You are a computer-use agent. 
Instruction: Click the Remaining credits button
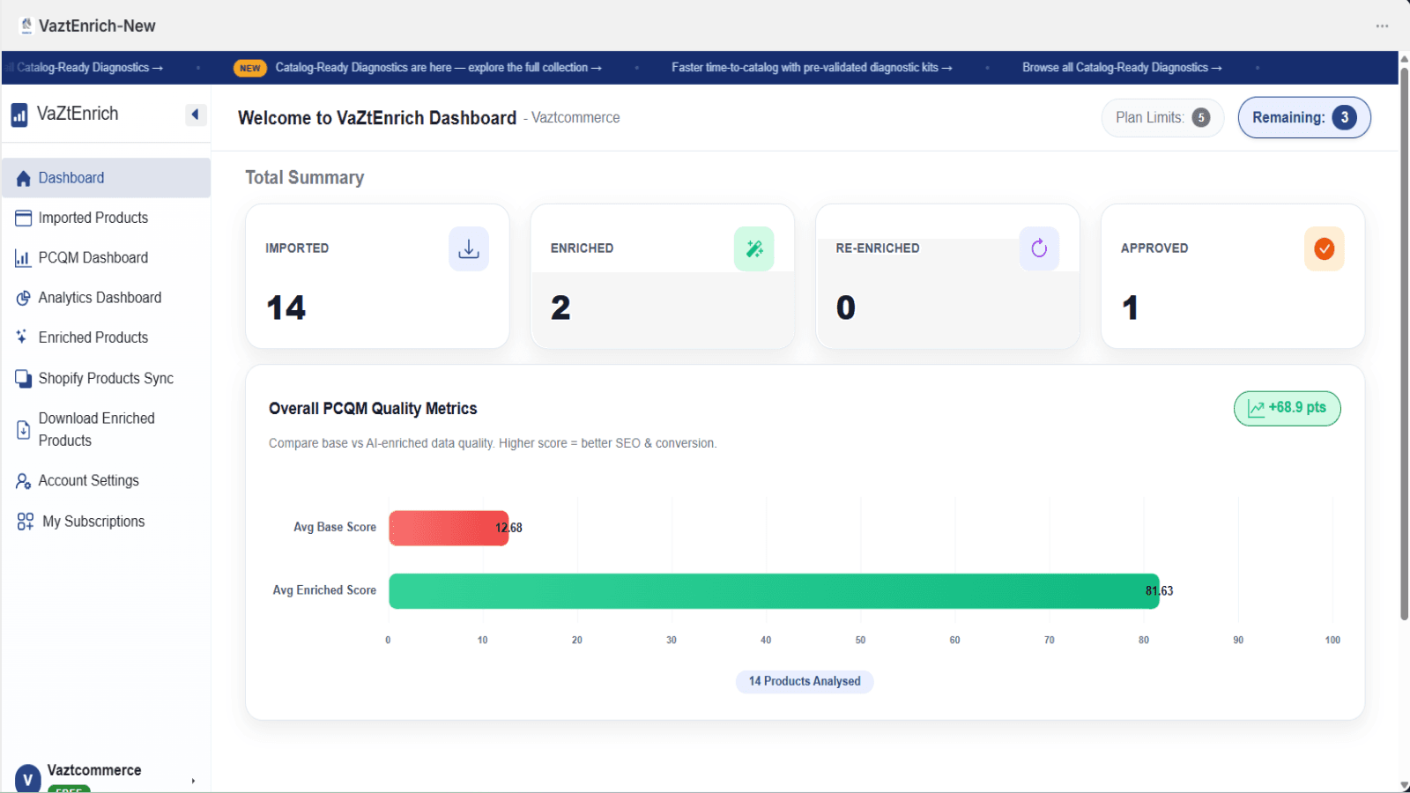[1304, 118]
